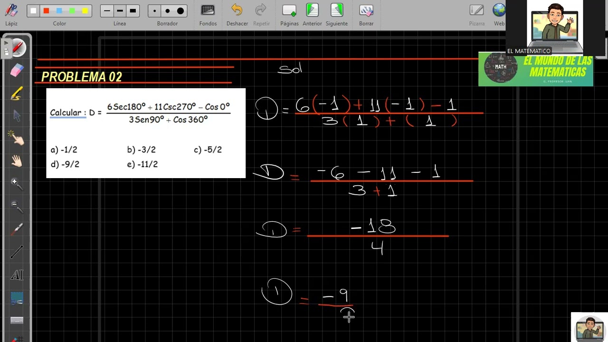608x342 pixels.
Task: Open the Web browser mode
Action: pos(499,14)
